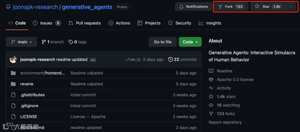Open the Activity link
Viewport: 300px width, 132px height.
(x=224, y=88)
